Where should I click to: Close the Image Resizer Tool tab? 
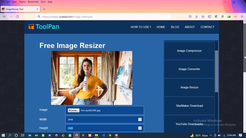(x=37, y=9)
